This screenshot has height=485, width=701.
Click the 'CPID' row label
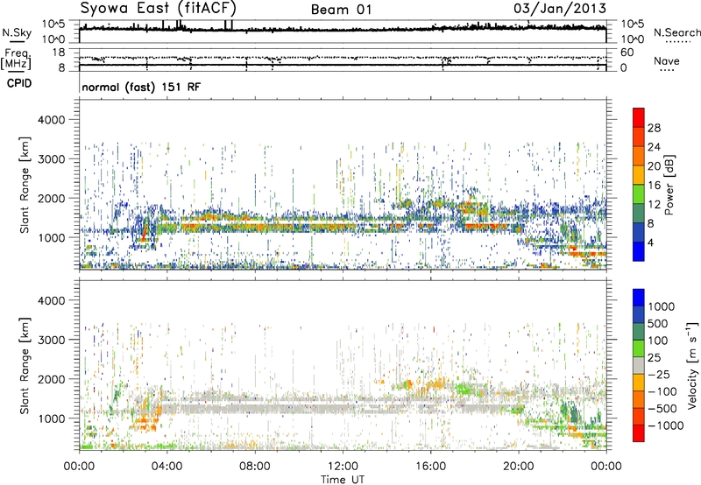(19, 83)
